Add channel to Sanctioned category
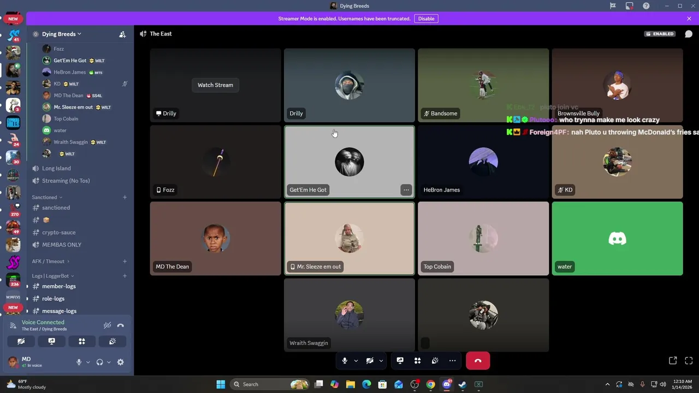 [x=125, y=197]
